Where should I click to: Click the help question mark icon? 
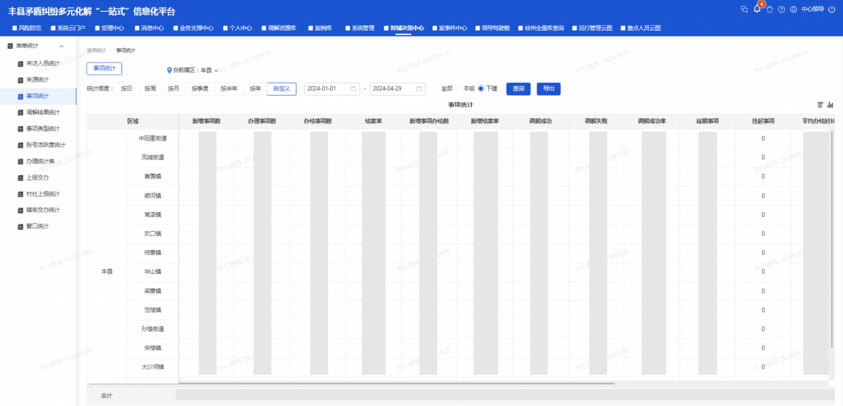tap(781, 10)
